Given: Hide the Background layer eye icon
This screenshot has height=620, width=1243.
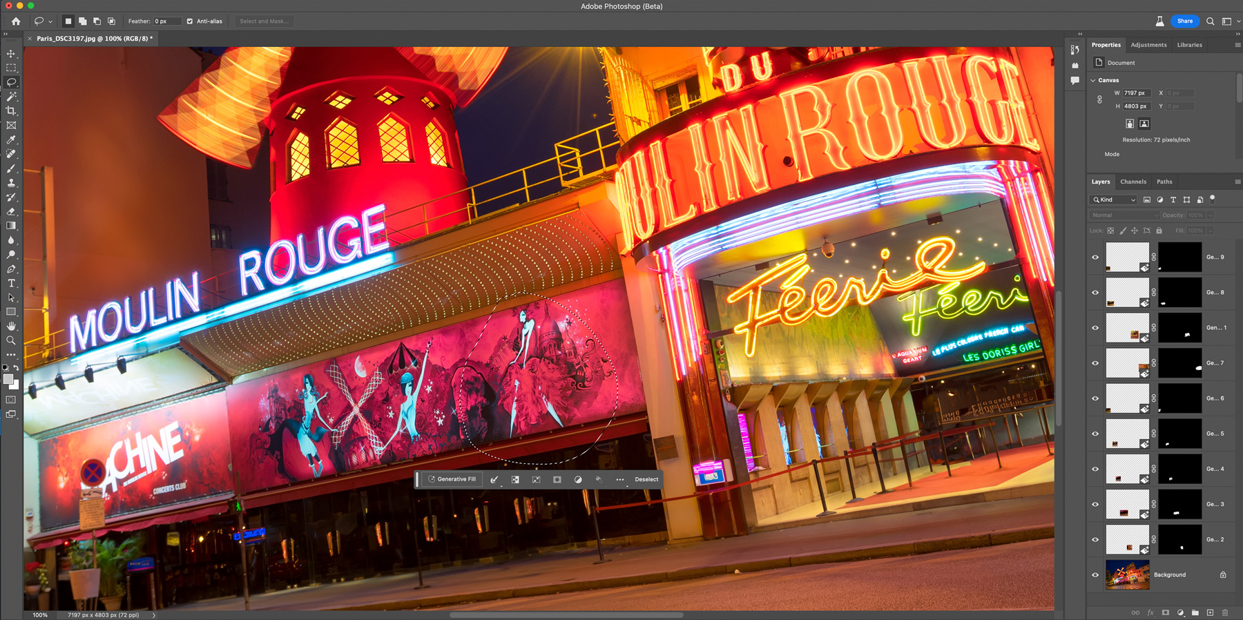Looking at the screenshot, I should pyautogui.click(x=1095, y=574).
